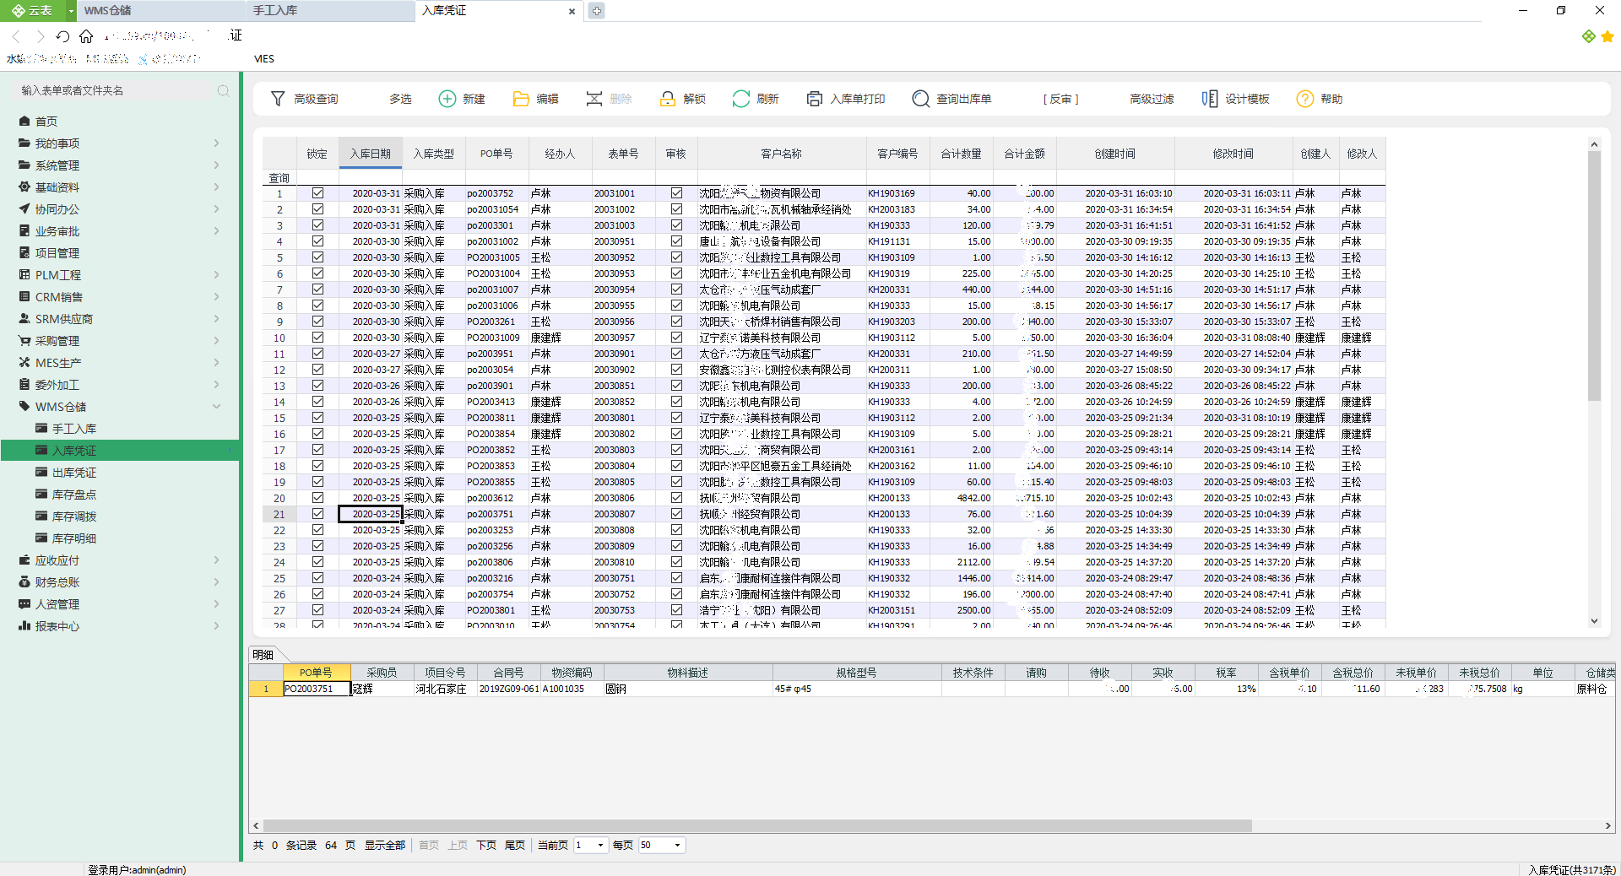
Task: Collapse WMS仓储 in the sidebar
Action: pos(216,407)
